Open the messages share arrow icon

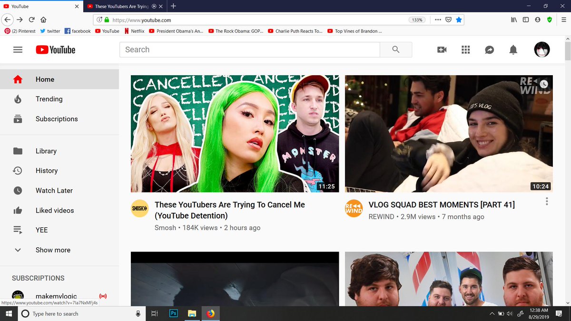tap(490, 49)
